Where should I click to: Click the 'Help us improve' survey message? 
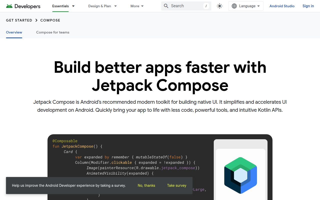[69, 185]
